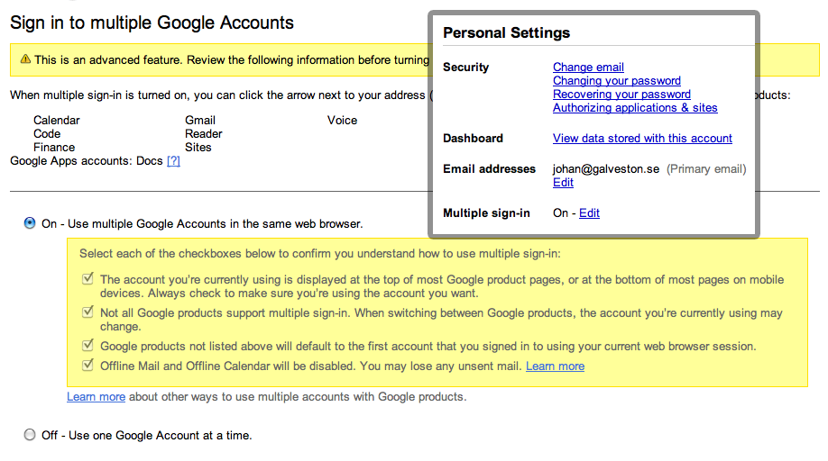Screen dimensions: 828x461
Task: Click Edit under email addresses
Action: pos(563,182)
